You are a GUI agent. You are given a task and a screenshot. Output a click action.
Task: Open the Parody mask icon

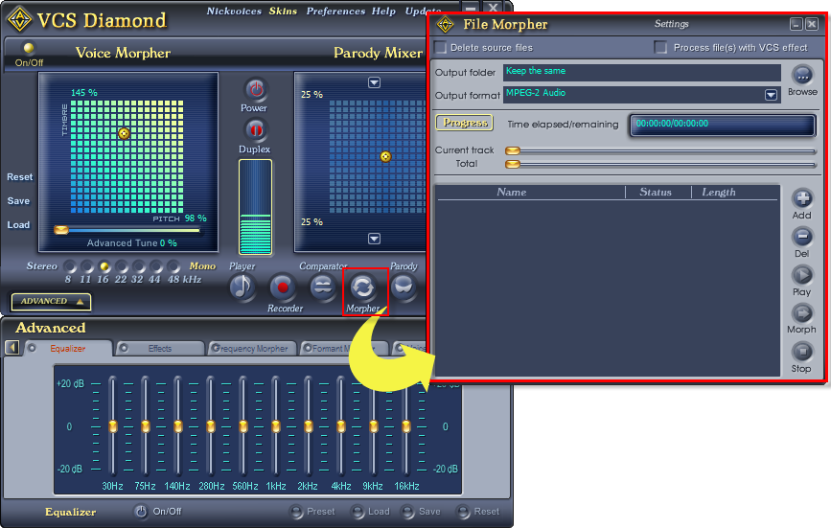click(x=404, y=287)
